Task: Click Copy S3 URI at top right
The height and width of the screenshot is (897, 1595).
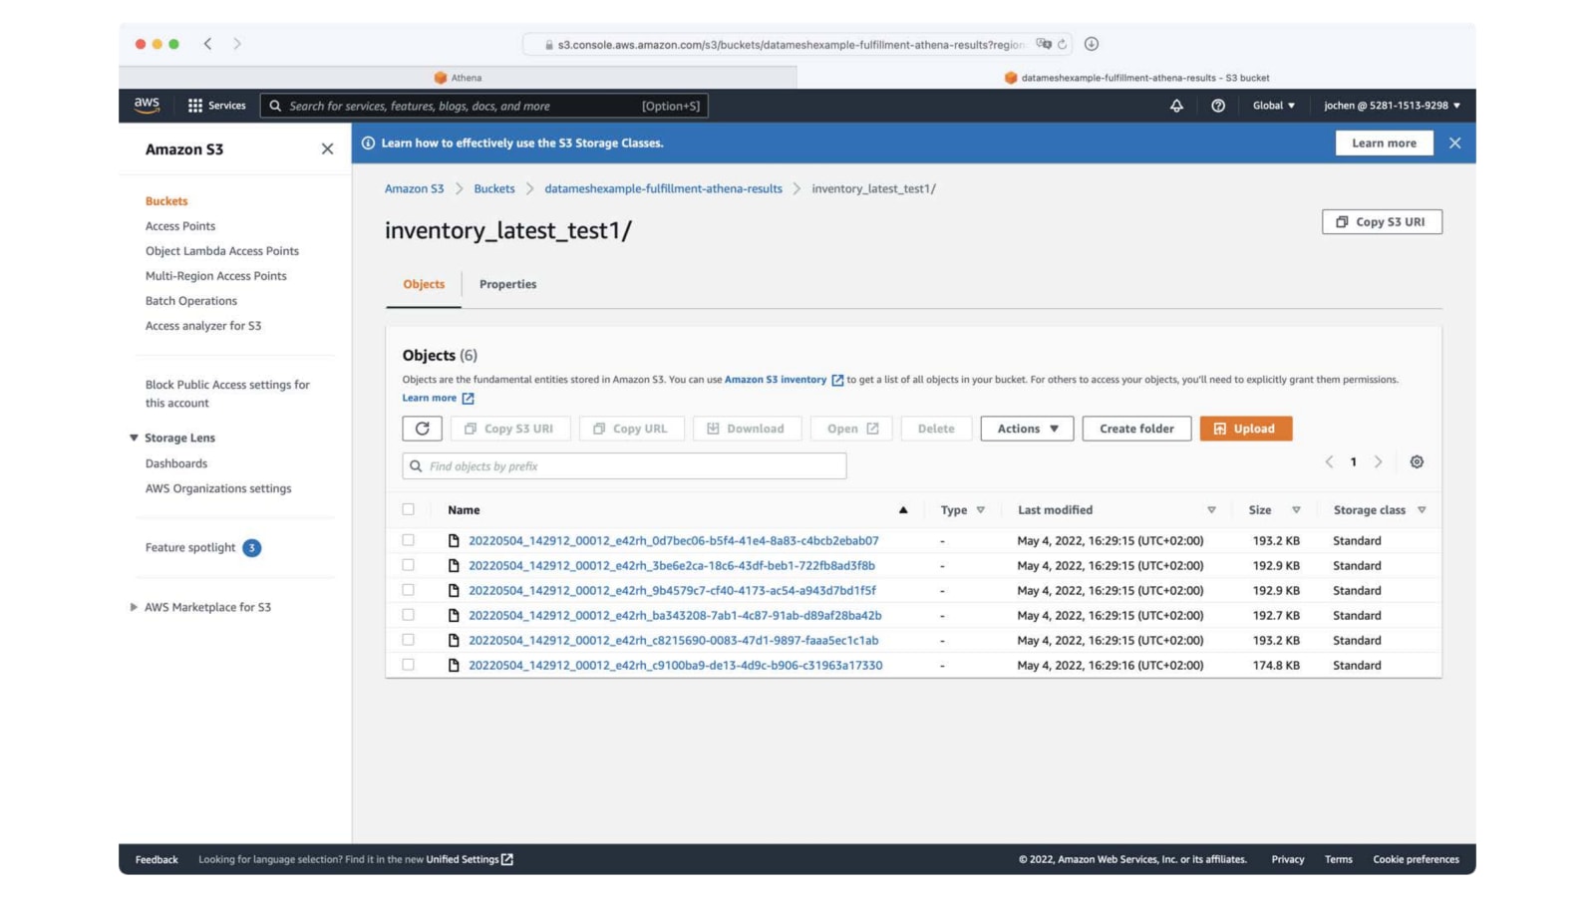Action: 1382,221
